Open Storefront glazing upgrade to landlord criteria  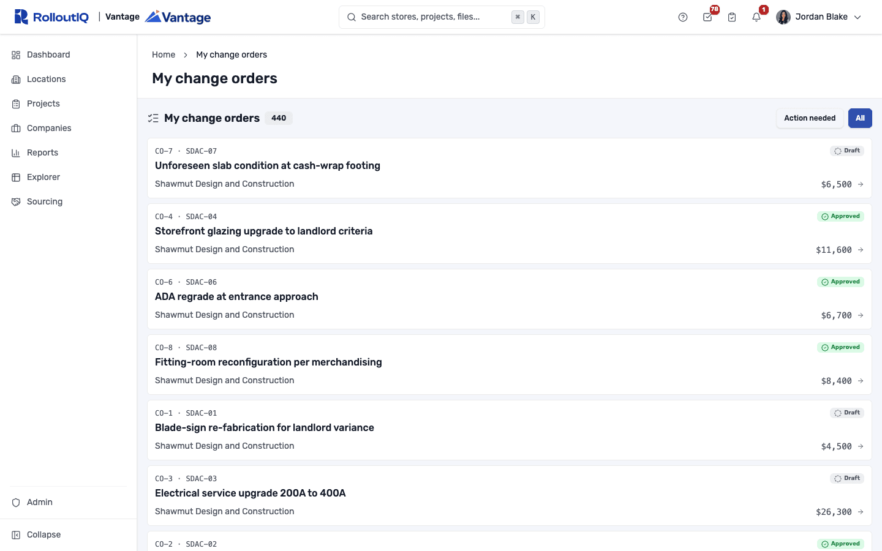263,231
